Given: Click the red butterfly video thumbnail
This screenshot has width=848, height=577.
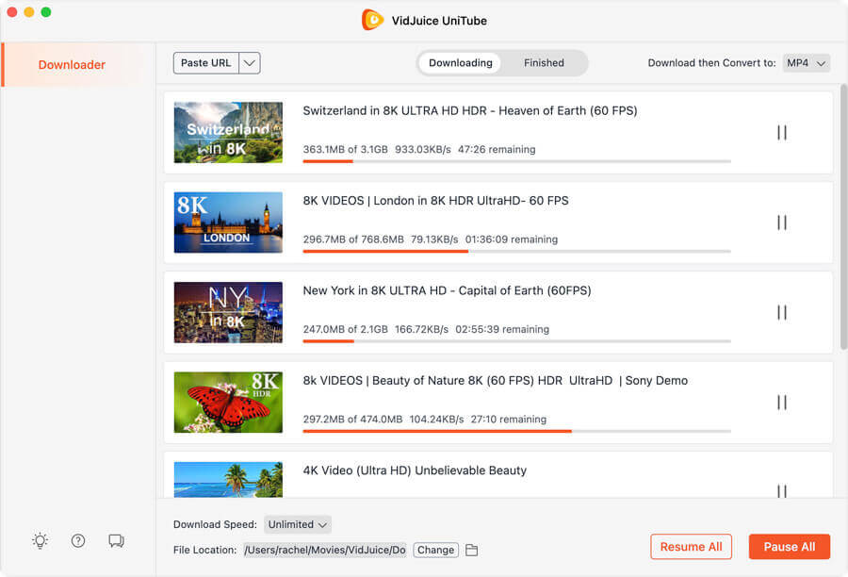Looking at the screenshot, I should point(228,403).
